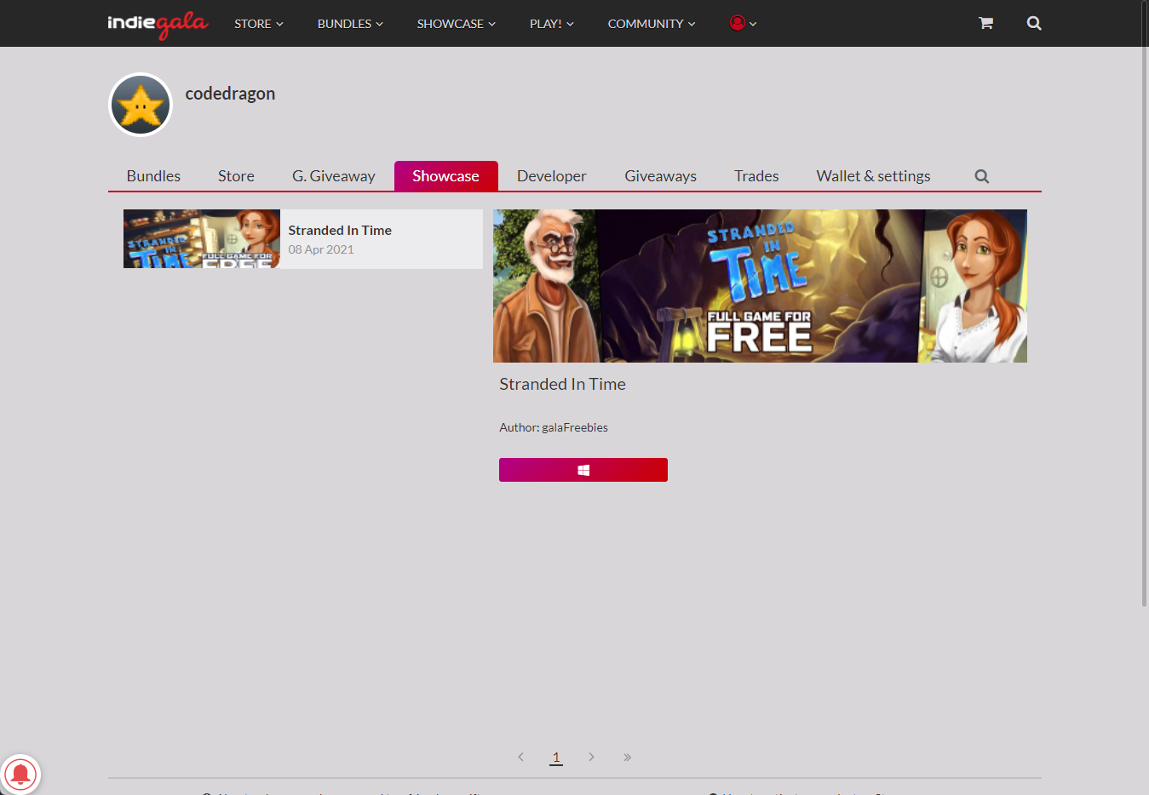This screenshot has width=1149, height=795.
Task: Open site search magnifier in top bar
Action: (x=1034, y=23)
